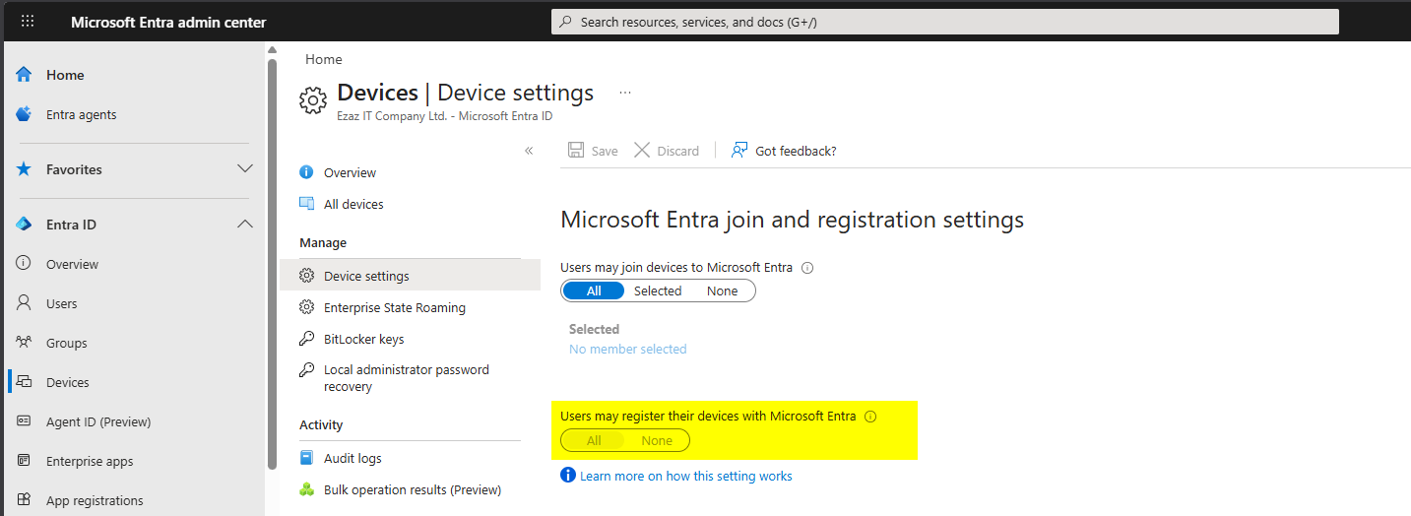Click the Enterprise apps grid icon
This screenshot has height=516, width=1411.
pyautogui.click(x=24, y=461)
